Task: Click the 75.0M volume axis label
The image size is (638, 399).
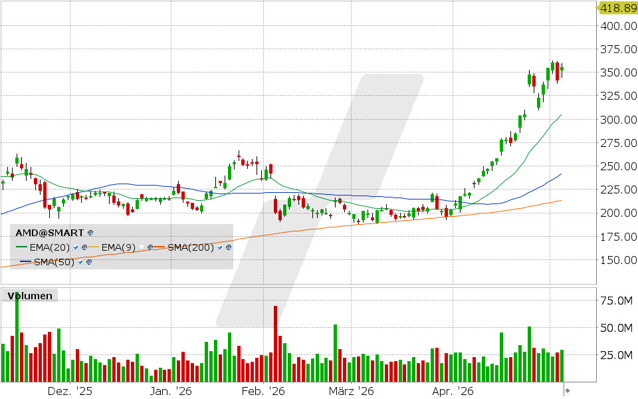Action: [x=617, y=301]
